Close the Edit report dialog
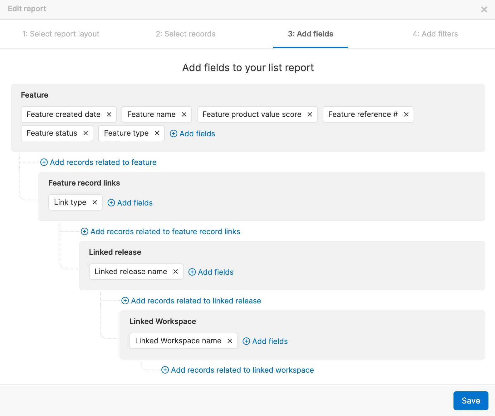 484,9
